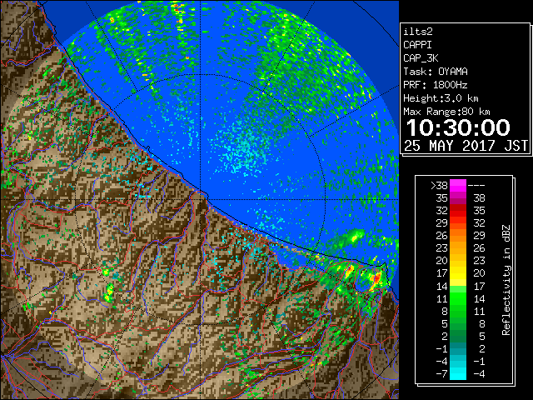The height and width of the screenshot is (400, 533).
Task: Click the CAP_3K text line
Action: (x=421, y=58)
